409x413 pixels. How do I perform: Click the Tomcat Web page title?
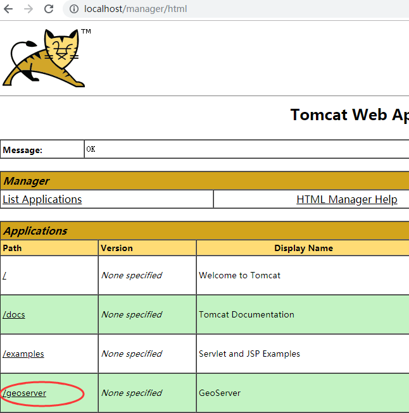click(x=349, y=115)
